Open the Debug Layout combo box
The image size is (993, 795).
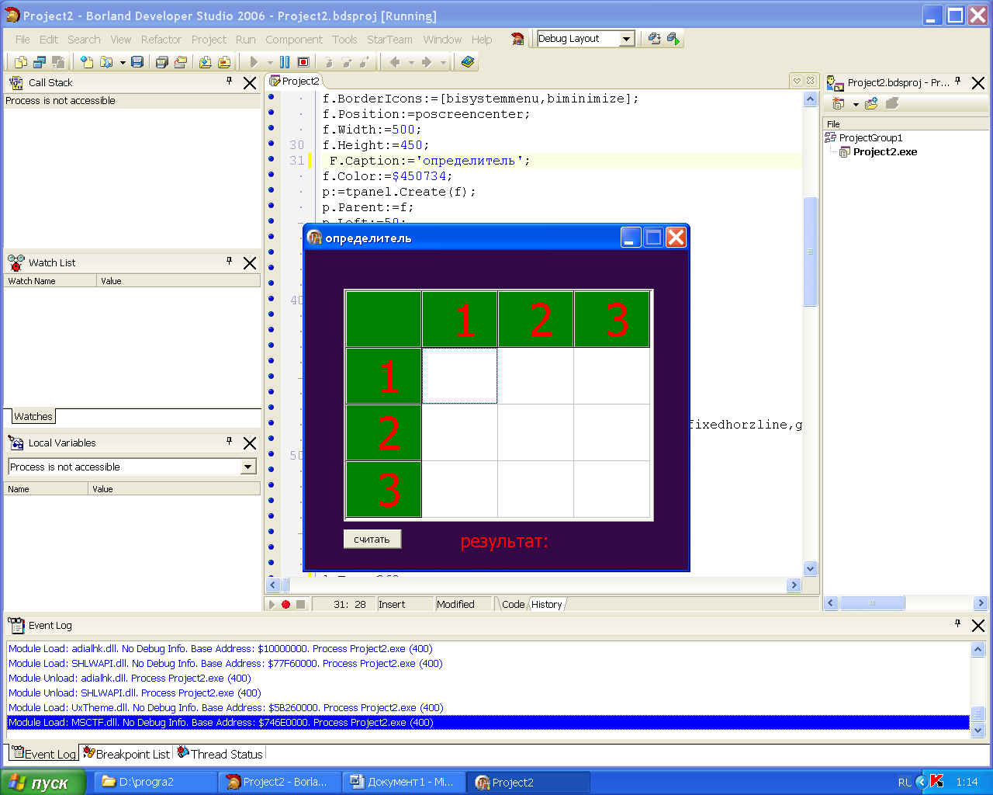pyautogui.click(x=626, y=39)
